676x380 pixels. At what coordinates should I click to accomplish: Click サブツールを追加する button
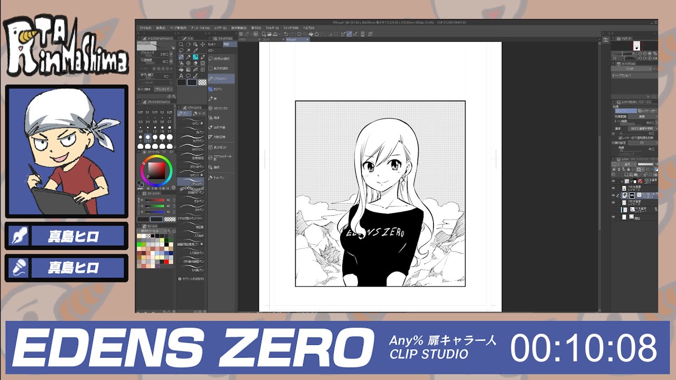point(192,279)
